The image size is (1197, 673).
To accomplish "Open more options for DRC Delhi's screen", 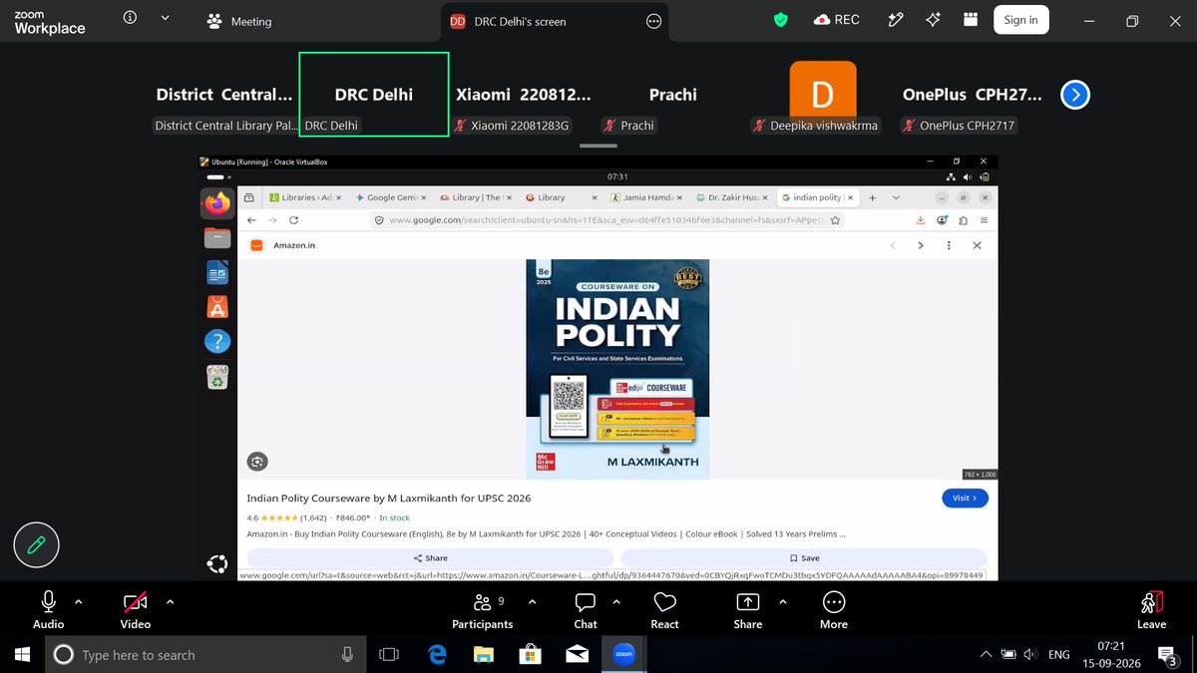I will click(x=654, y=21).
